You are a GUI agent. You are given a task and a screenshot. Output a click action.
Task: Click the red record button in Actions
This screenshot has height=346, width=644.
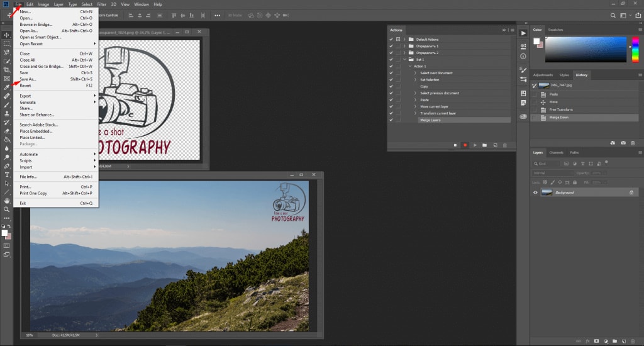(465, 145)
